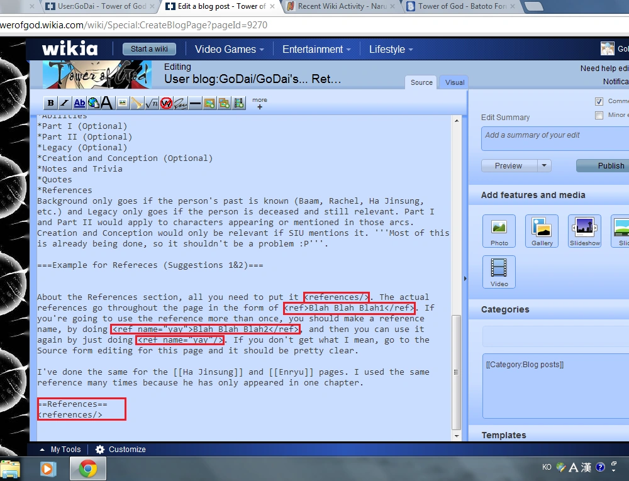The height and width of the screenshot is (481, 629).
Task: Add video via toolbar filmstrip icon
Action: click(x=238, y=103)
